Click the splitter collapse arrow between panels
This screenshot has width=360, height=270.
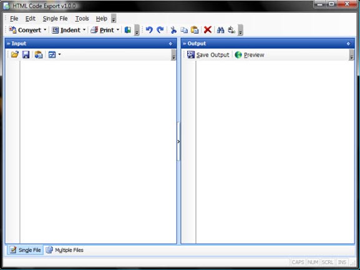178,142
